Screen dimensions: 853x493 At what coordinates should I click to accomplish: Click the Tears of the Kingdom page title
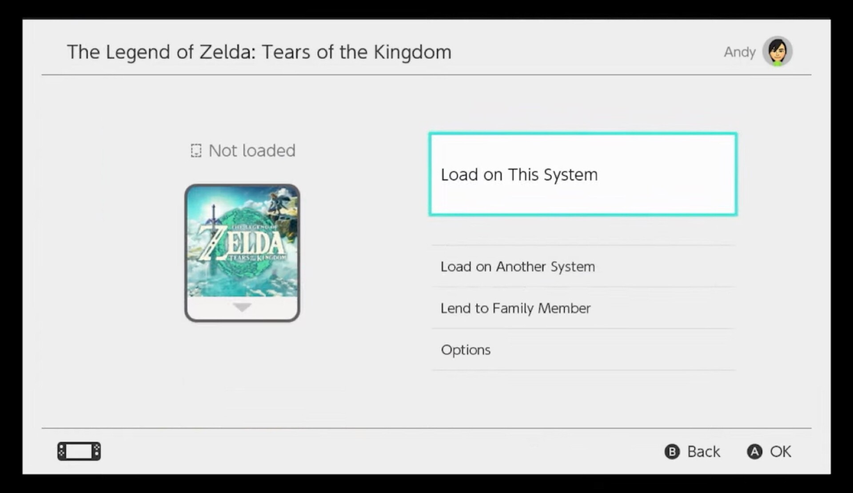pyautogui.click(x=259, y=52)
